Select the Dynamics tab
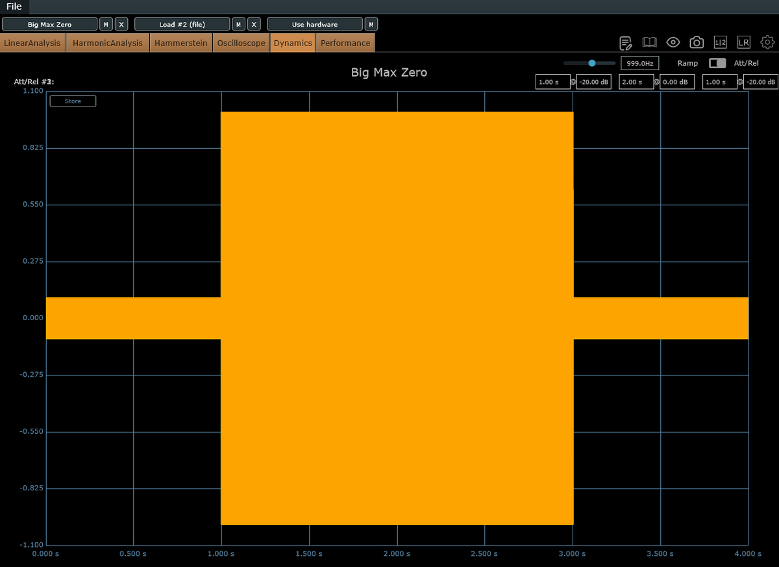This screenshot has height=567, width=779. 293,43
